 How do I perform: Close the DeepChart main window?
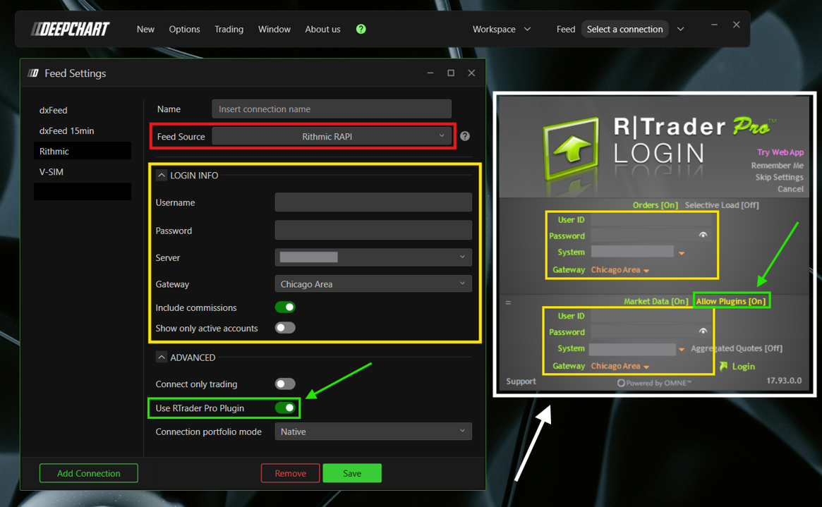pyautogui.click(x=737, y=25)
